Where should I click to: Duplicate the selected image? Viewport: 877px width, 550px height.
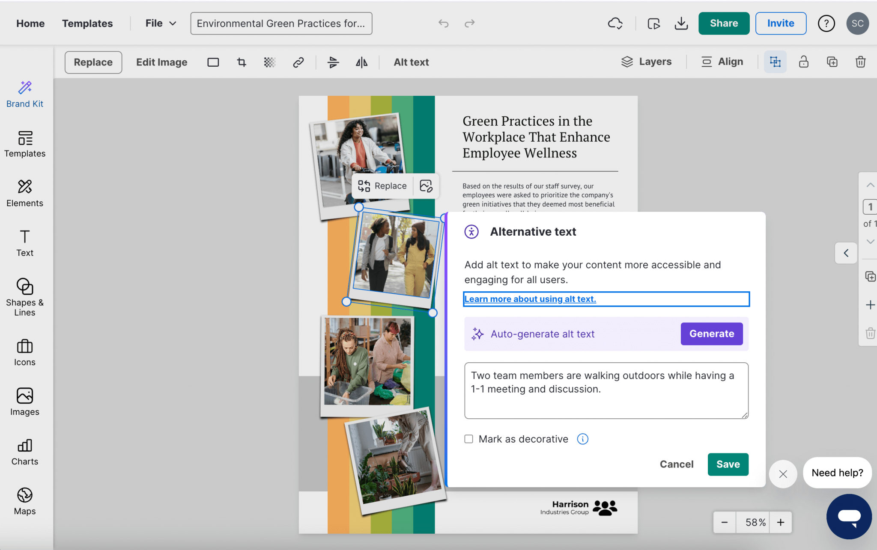[x=832, y=62]
